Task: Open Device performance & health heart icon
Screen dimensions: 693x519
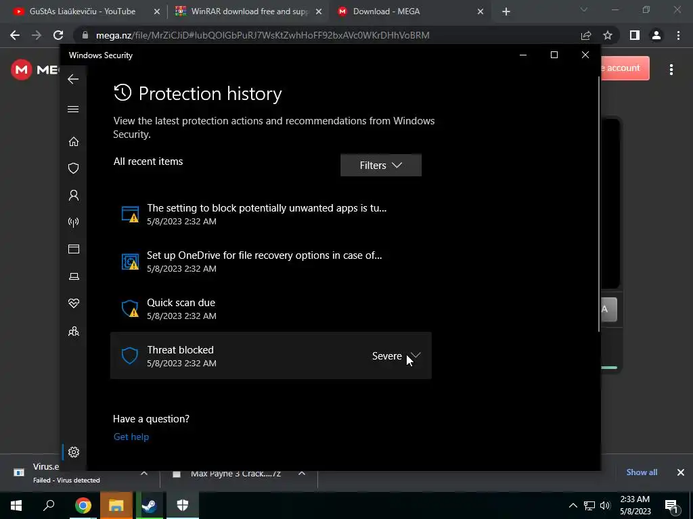Action: (x=73, y=303)
